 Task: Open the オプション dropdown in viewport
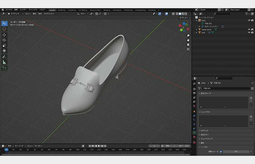pyautogui.click(x=184, y=18)
